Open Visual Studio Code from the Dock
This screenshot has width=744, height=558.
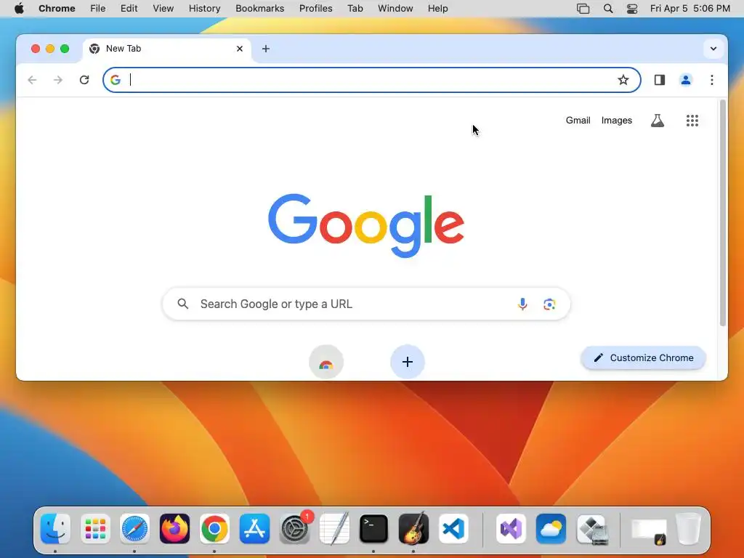point(453,529)
